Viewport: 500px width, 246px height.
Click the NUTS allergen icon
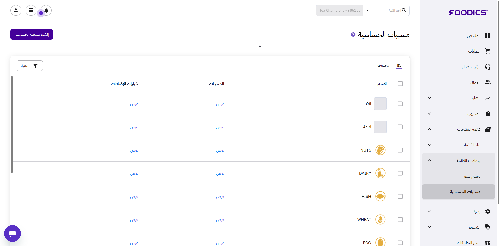pyautogui.click(x=380, y=150)
